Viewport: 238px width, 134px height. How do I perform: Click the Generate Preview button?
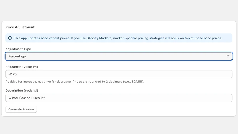(21, 109)
